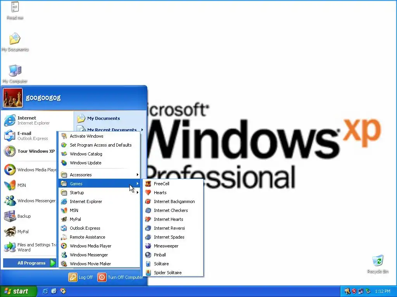This screenshot has width=397, height=297.
Task: Click Outlook Express icon in All Programs list
Action: coord(64,228)
